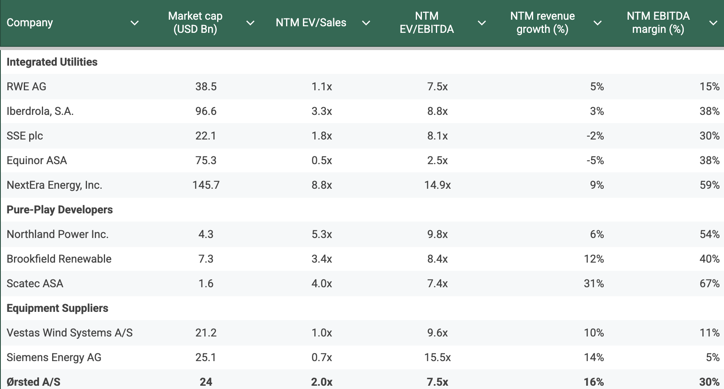
Task: Click Ørsted EV/Sales value 2.0x
Action: point(322,382)
